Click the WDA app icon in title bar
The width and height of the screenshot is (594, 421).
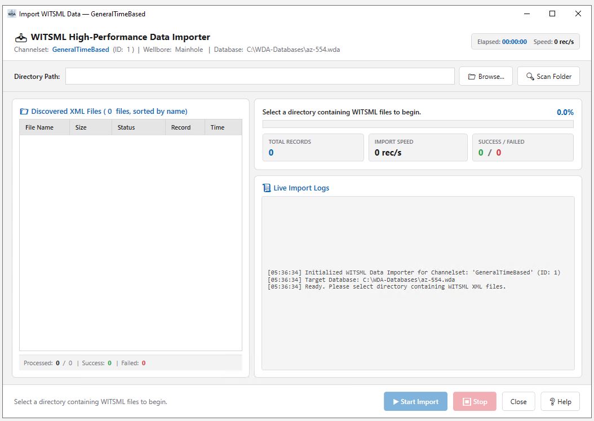tap(12, 14)
